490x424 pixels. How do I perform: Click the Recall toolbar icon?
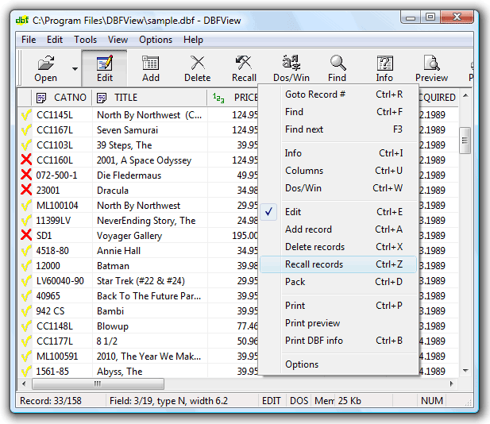tap(244, 64)
